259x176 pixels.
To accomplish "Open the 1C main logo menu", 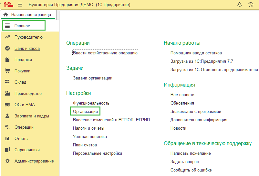I will click(x=8, y=5).
